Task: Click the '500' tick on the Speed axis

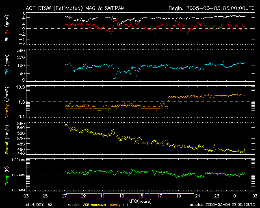Action: [21, 139]
